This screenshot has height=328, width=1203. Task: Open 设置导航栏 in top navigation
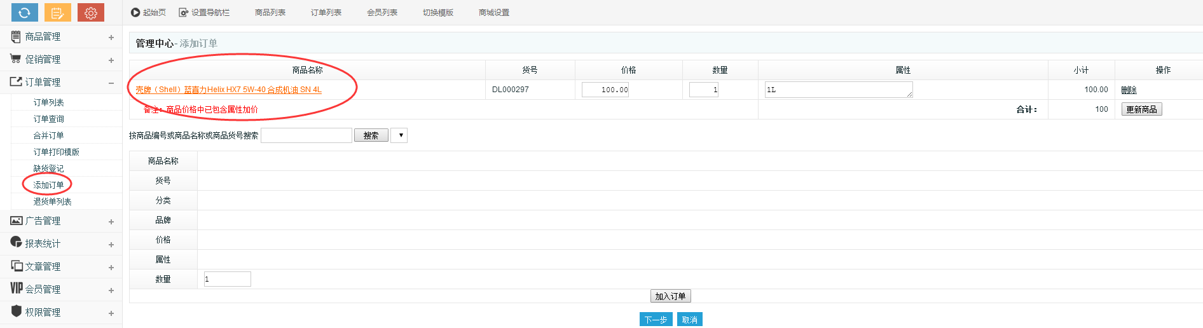210,13
